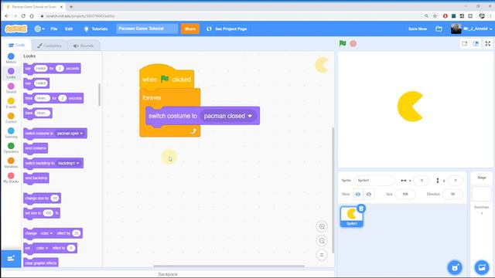Switch to the Sounds tab
The height and width of the screenshot is (278, 495).
click(84, 46)
